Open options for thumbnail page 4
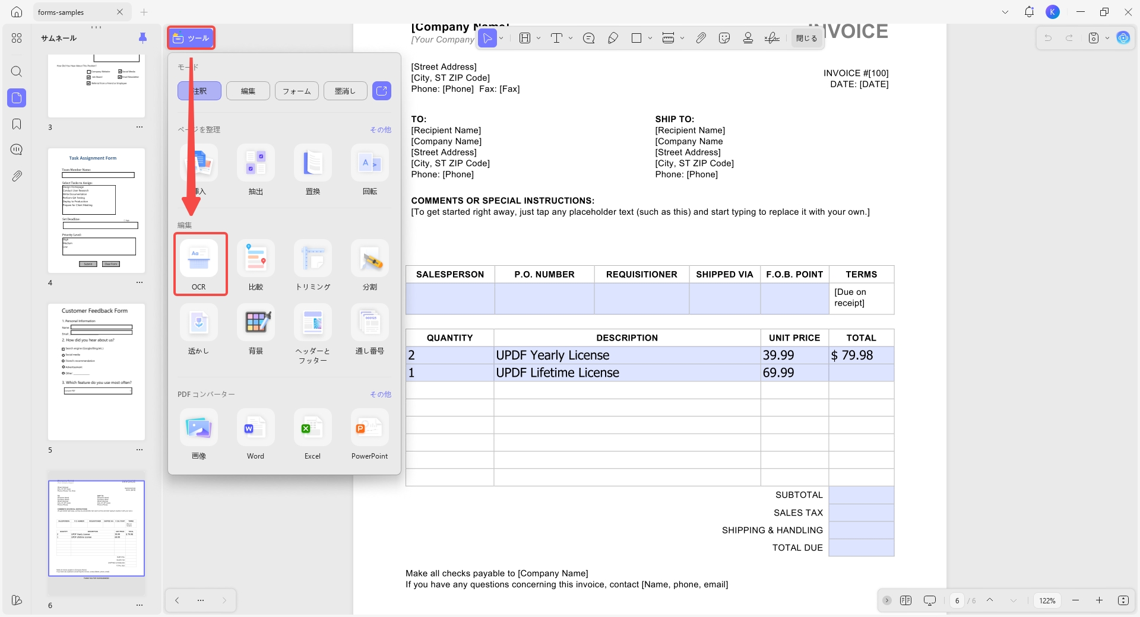The image size is (1140, 617). click(x=140, y=282)
